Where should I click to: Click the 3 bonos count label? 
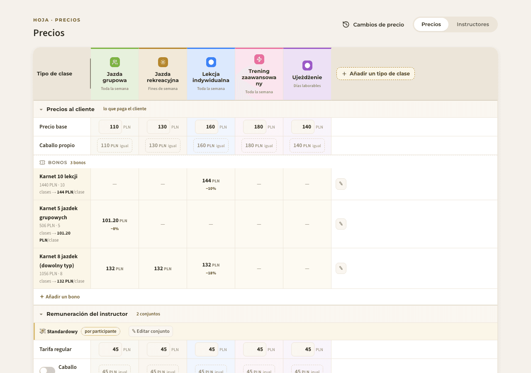tap(78, 162)
